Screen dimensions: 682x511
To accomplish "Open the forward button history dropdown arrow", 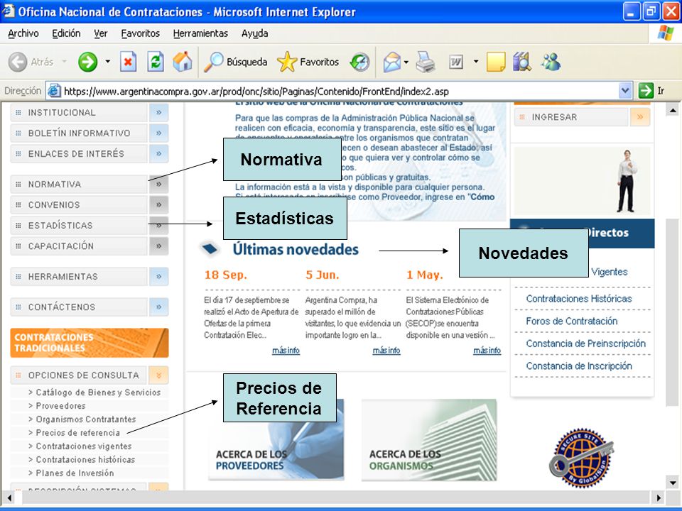I will point(107,62).
